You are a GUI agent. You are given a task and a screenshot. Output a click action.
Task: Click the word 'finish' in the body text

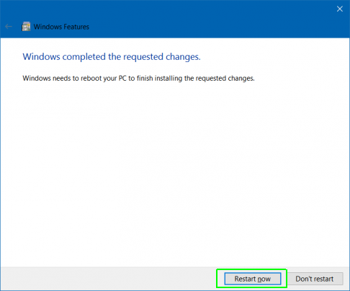coord(145,78)
